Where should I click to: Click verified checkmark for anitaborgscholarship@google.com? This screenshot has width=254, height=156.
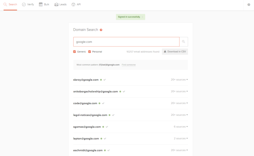pos(124,91)
